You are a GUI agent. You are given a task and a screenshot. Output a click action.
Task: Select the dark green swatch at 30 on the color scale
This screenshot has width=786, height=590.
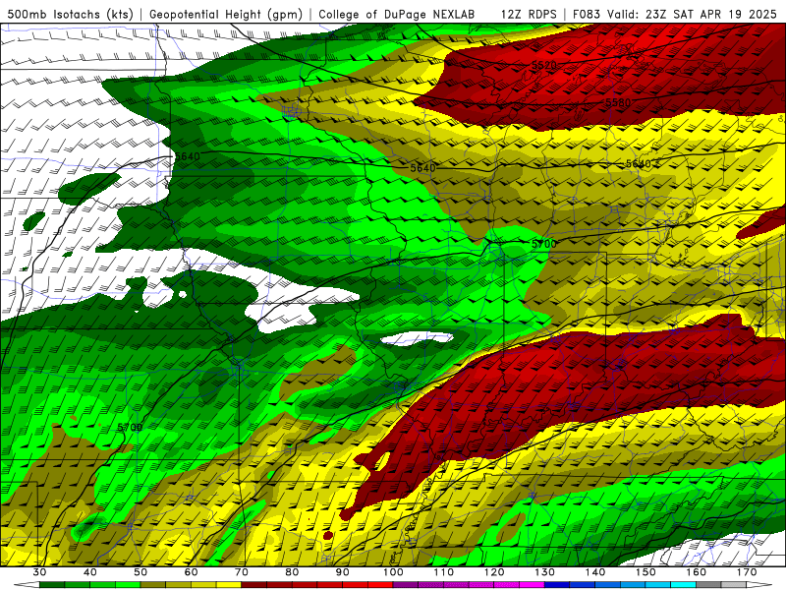pyautogui.click(x=52, y=585)
